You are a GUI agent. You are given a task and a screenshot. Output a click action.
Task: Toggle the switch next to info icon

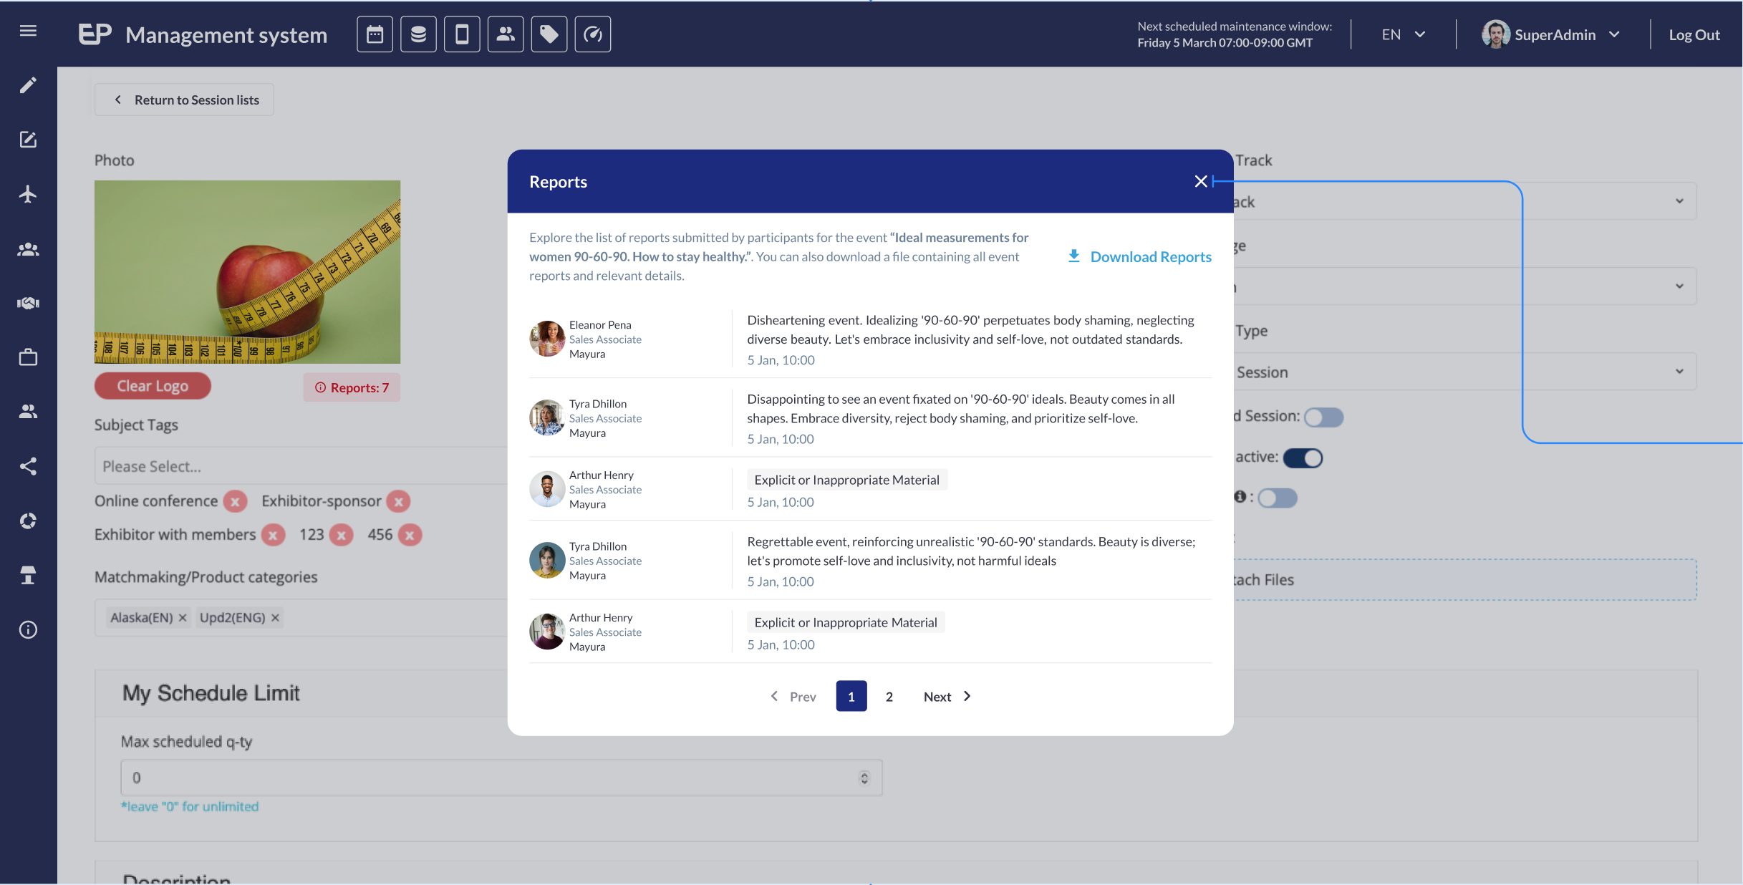coord(1278,498)
